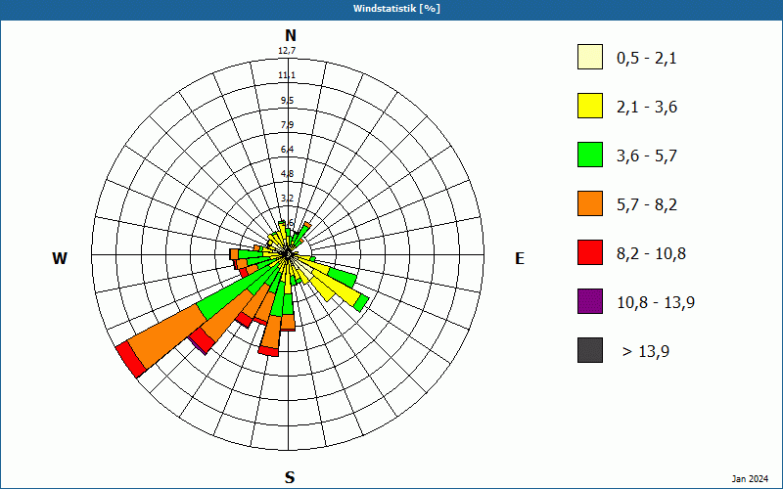The image size is (783, 489).
Task: Click the 9,5 ring scale value
Action: tap(287, 101)
